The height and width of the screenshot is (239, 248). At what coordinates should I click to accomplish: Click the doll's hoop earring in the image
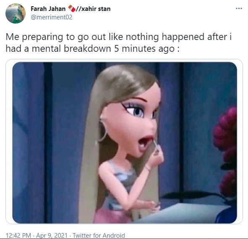point(102,131)
